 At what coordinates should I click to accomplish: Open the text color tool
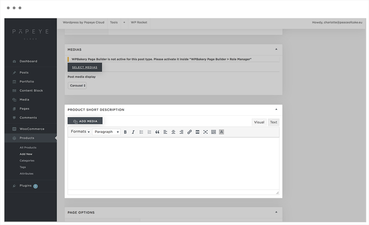221,132
